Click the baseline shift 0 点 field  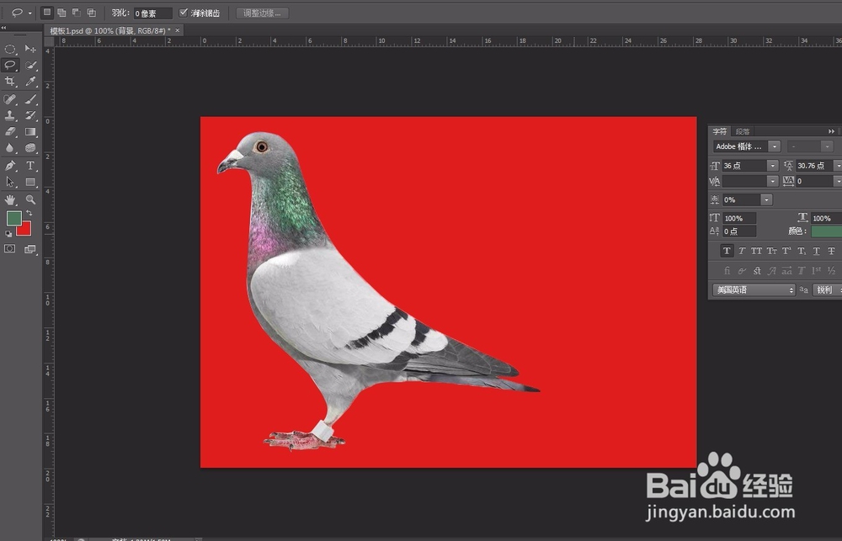(x=739, y=231)
